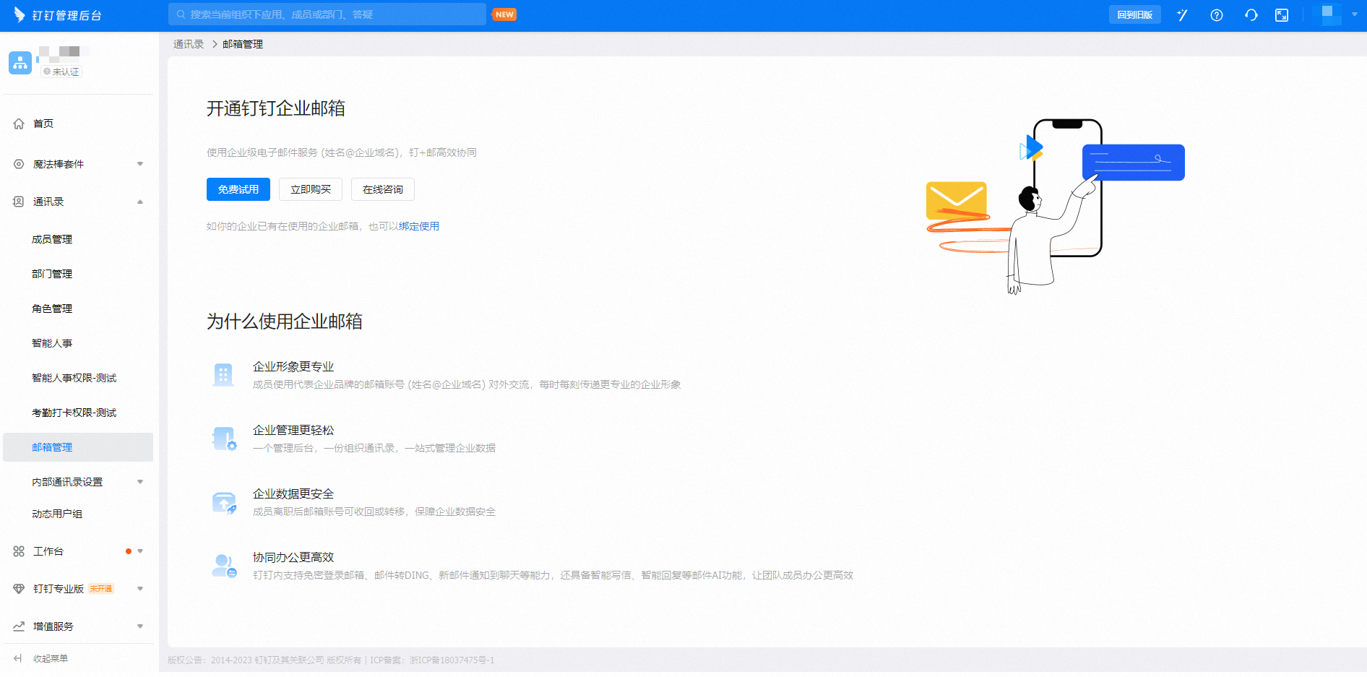1367x677 pixels.
Task: Click the 企业数据更安全 feature icon
Action: coord(224,502)
